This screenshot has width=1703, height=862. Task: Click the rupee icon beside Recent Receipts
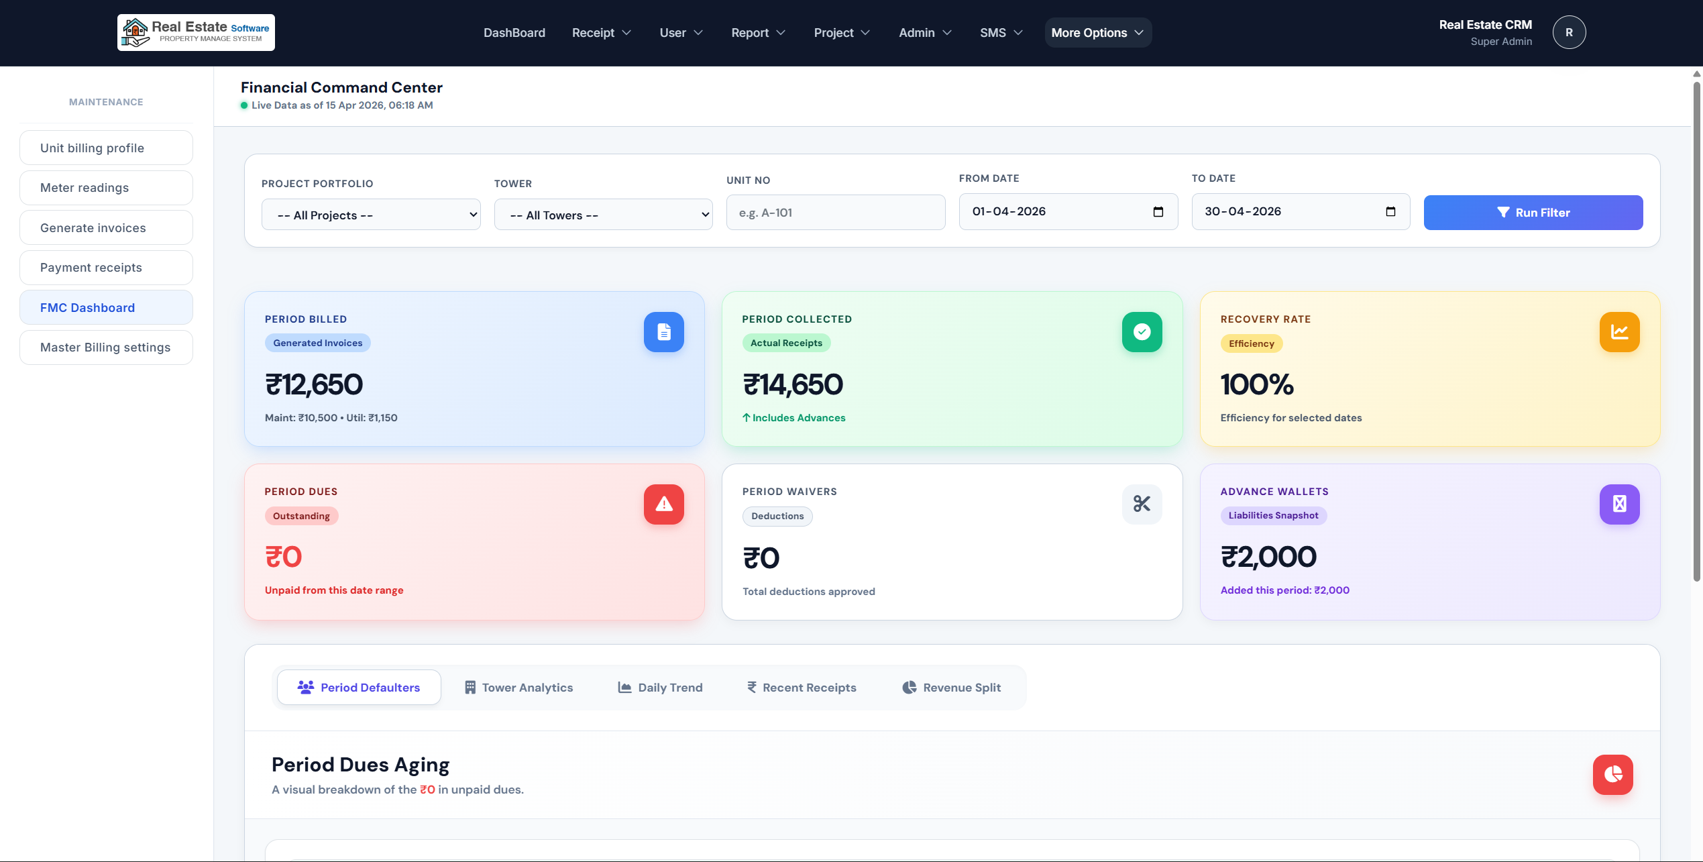coord(751,686)
